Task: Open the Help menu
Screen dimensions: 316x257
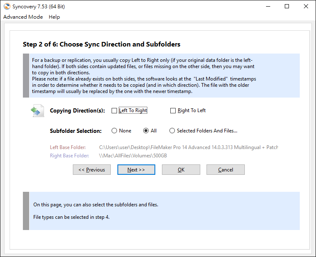Action: (x=54, y=17)
